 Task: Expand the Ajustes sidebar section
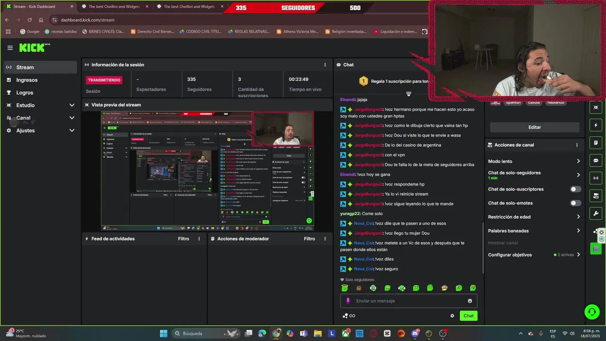click(x=72, y=130)
